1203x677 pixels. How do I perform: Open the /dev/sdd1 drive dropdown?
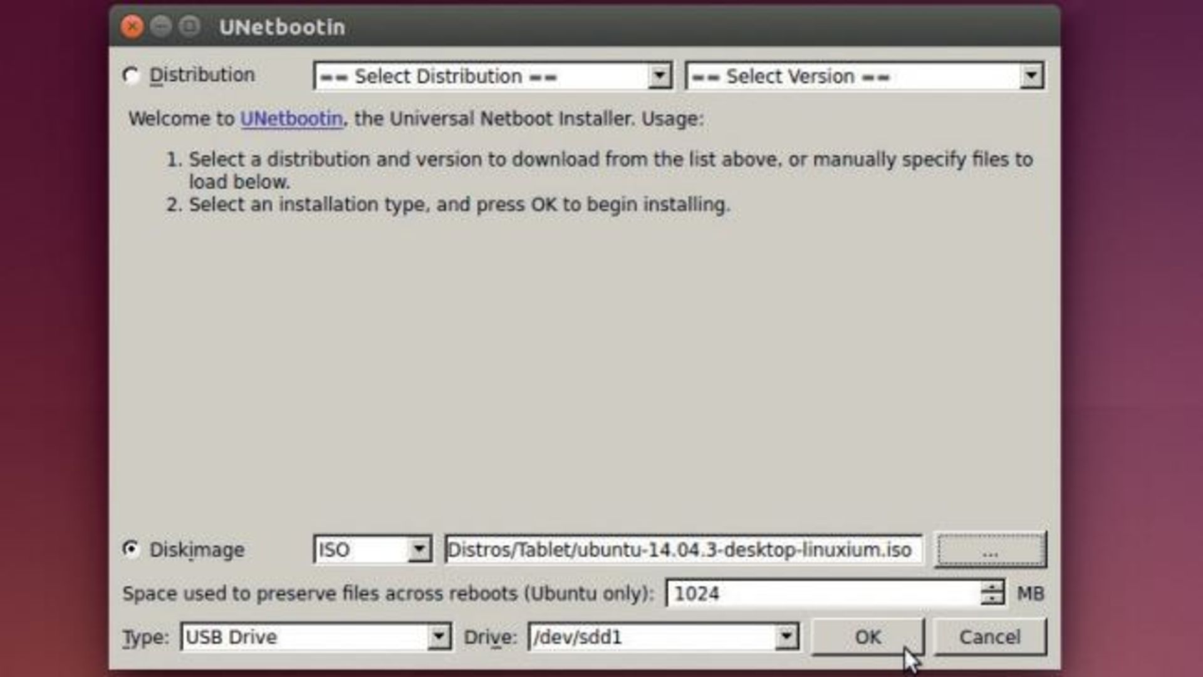(663, 637)
